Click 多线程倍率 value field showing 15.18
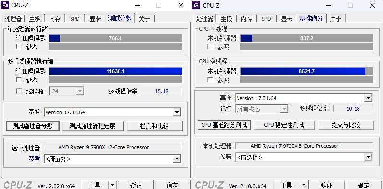Image resolution: width=383 pixels, height=189 pixels. click(162, 91)
